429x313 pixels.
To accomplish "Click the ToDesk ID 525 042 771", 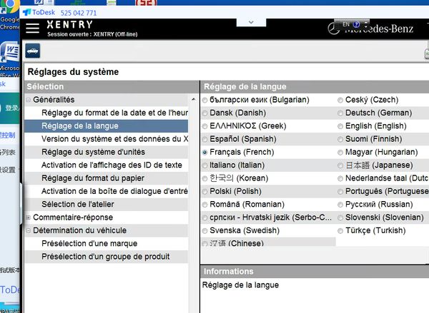I will (79, 13).
